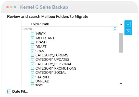The height and width of the screenshot is (97, 139).
Task: Toggle the CATEGORY_FORUMS checkbox
Action: [x=33, y=55]
